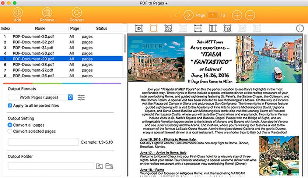Select the table area settings tool

click(227, 28)
